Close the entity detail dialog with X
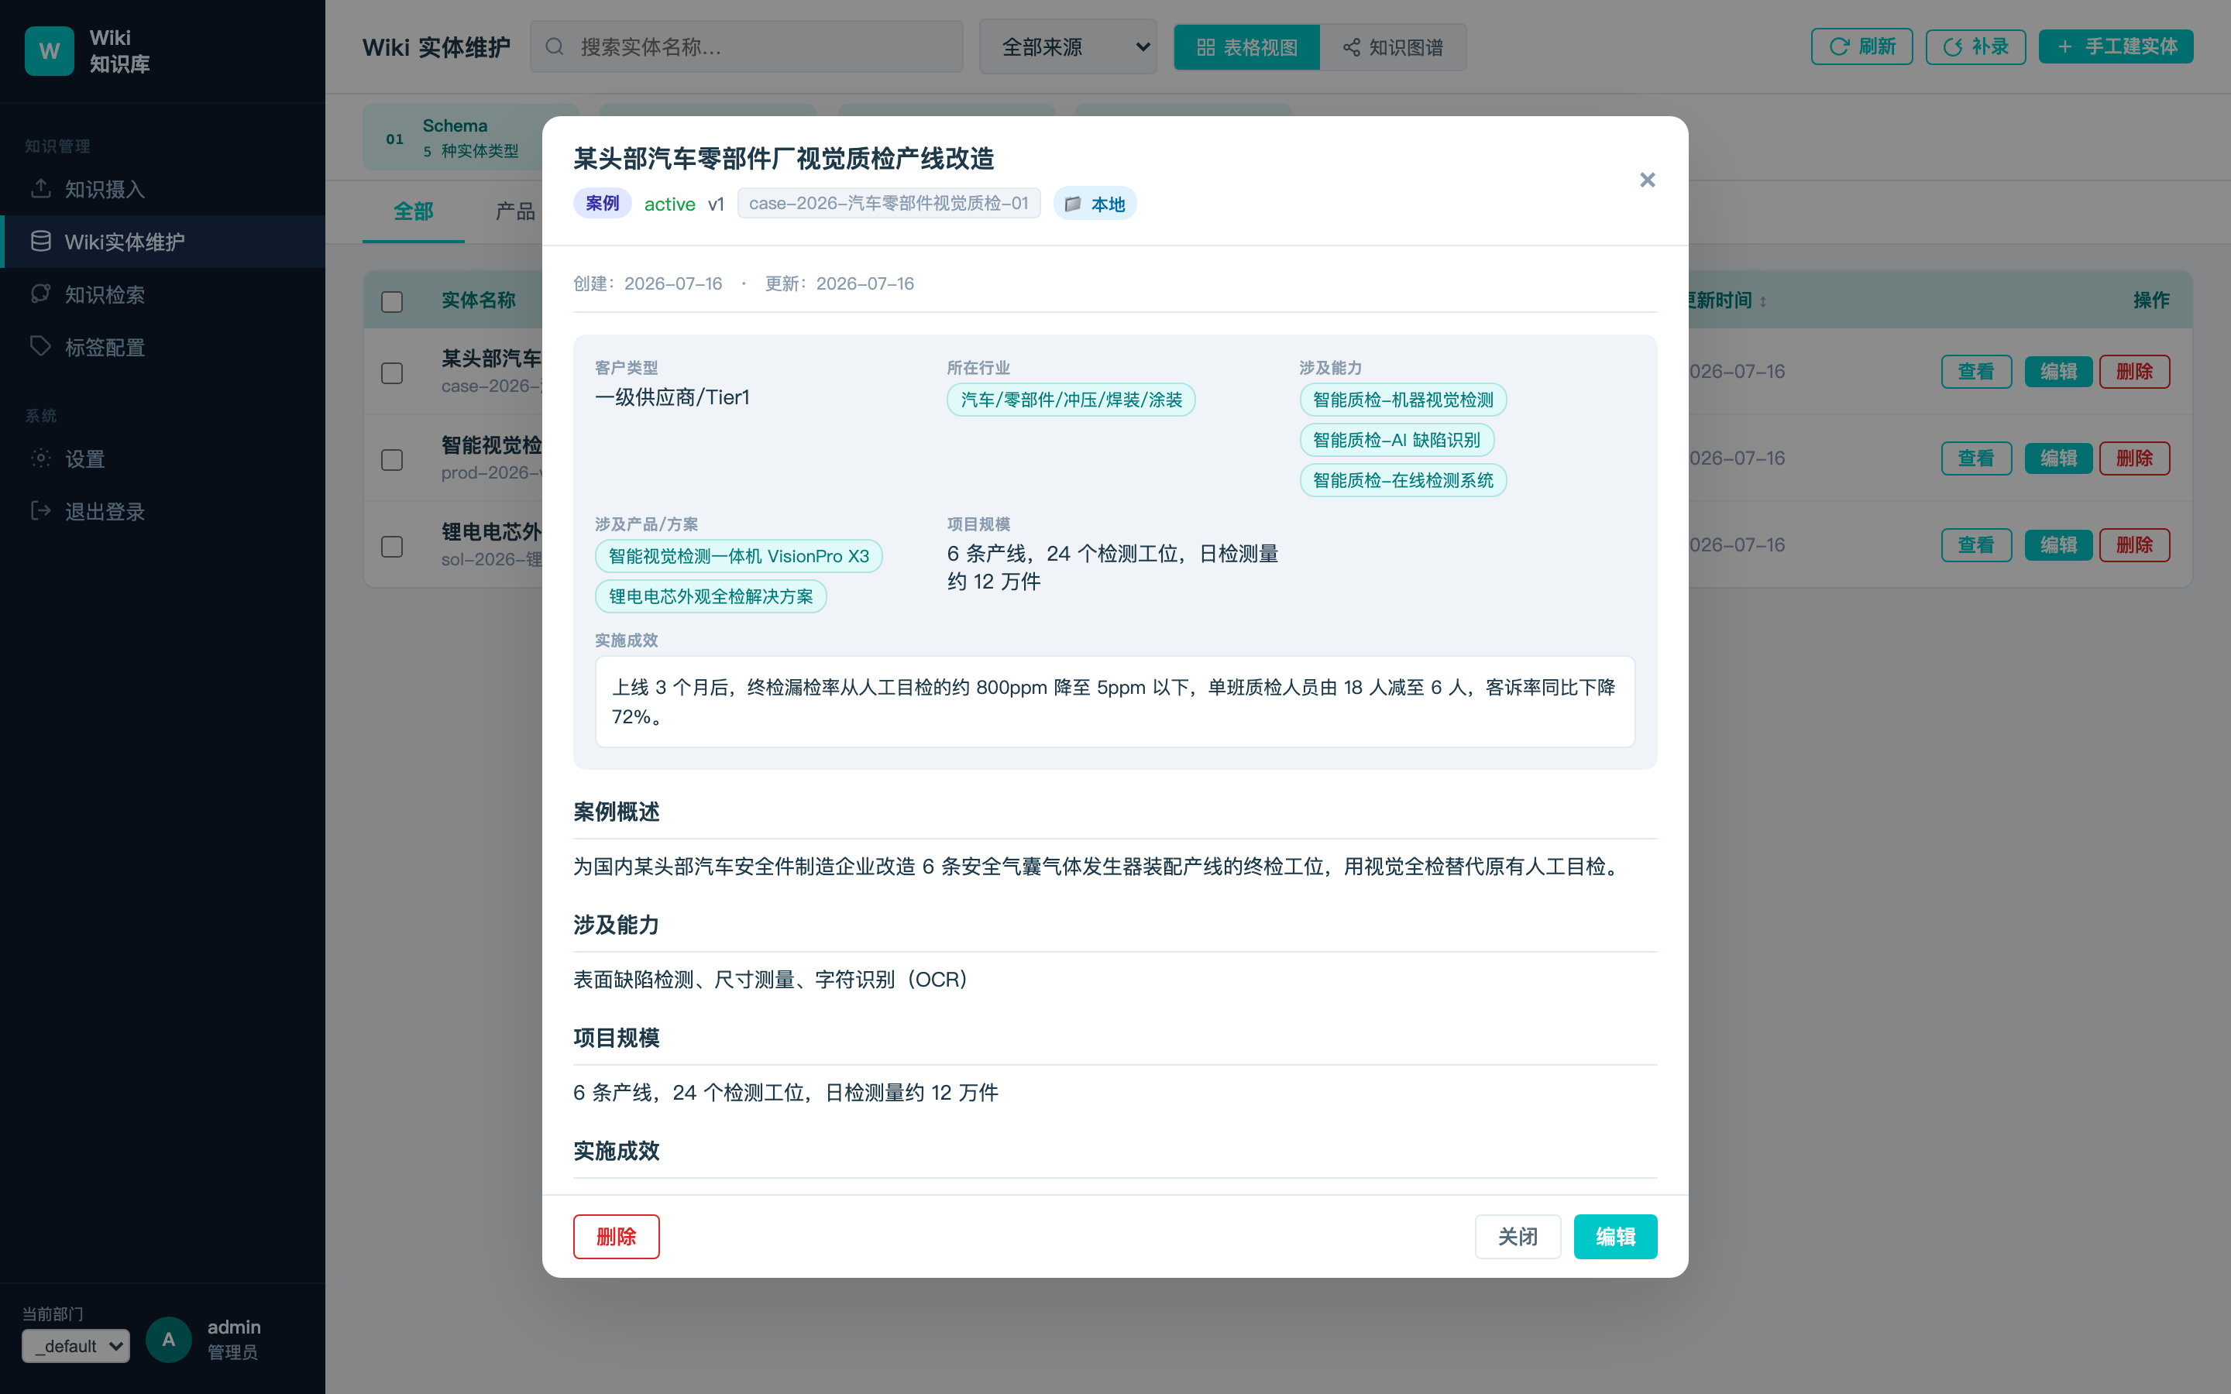2231x1394 pixels. (1648, 180)
